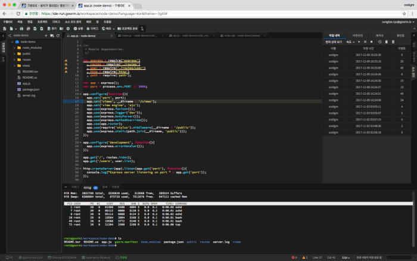Click the refresh icon in project explorer header
The width and height of the screenshot is (417, 261).
coord(58,35)
